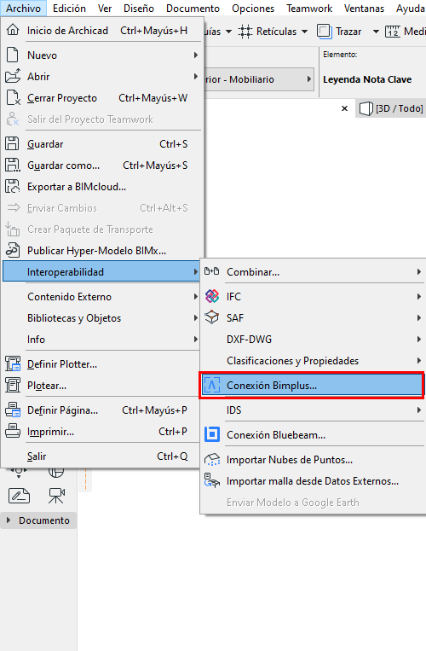
Task: Click the Exportar a BIMcloud icon
Action: coord(13,186)
